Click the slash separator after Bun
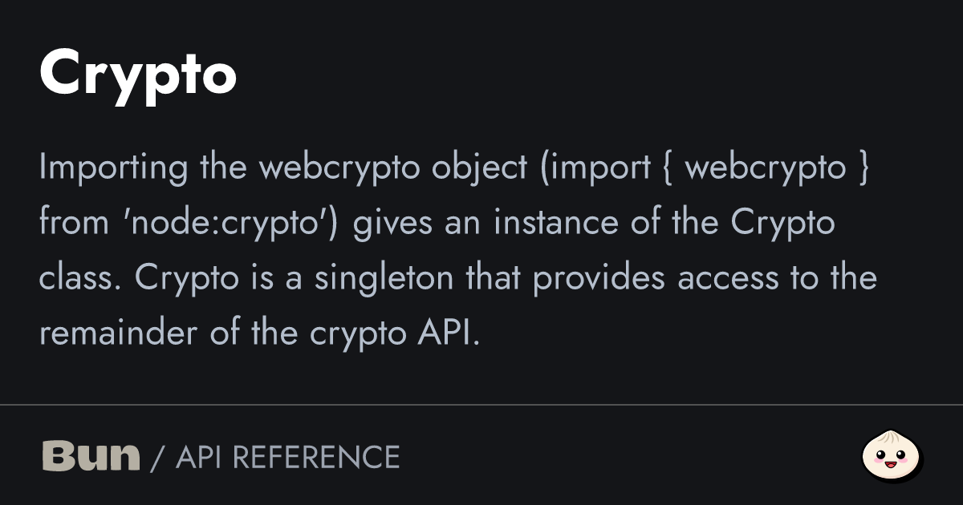 pos(157,458)
